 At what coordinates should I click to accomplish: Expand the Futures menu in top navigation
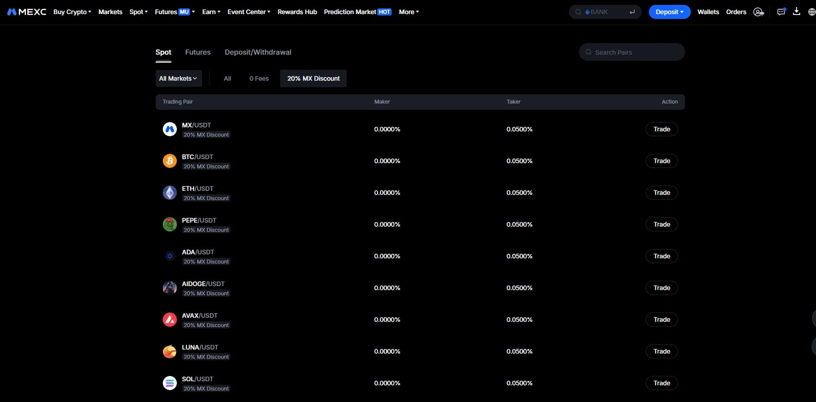[175, 12]
